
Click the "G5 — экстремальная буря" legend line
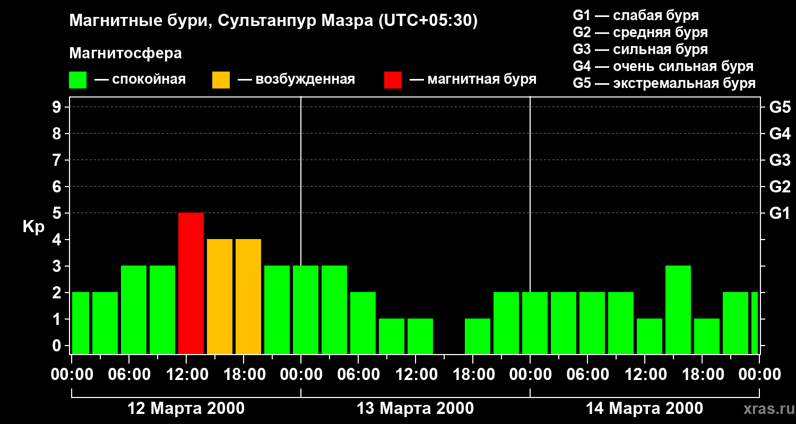(664, 84)
